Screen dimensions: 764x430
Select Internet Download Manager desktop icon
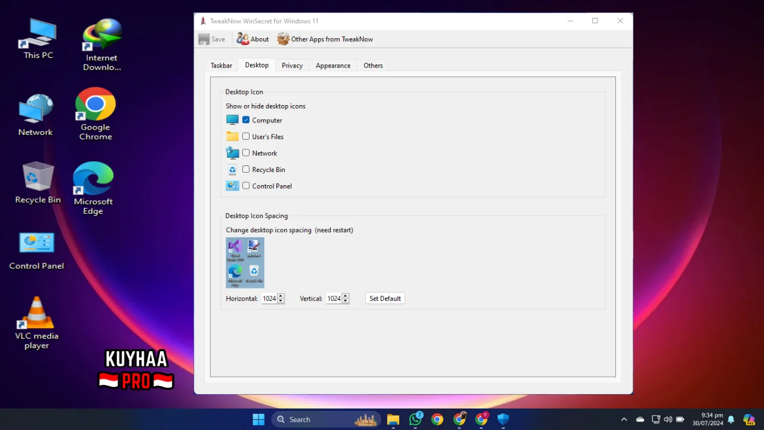(x=101, y=45)
